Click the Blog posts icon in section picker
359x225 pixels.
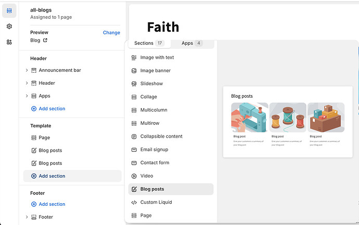click(x=134, y=189)
